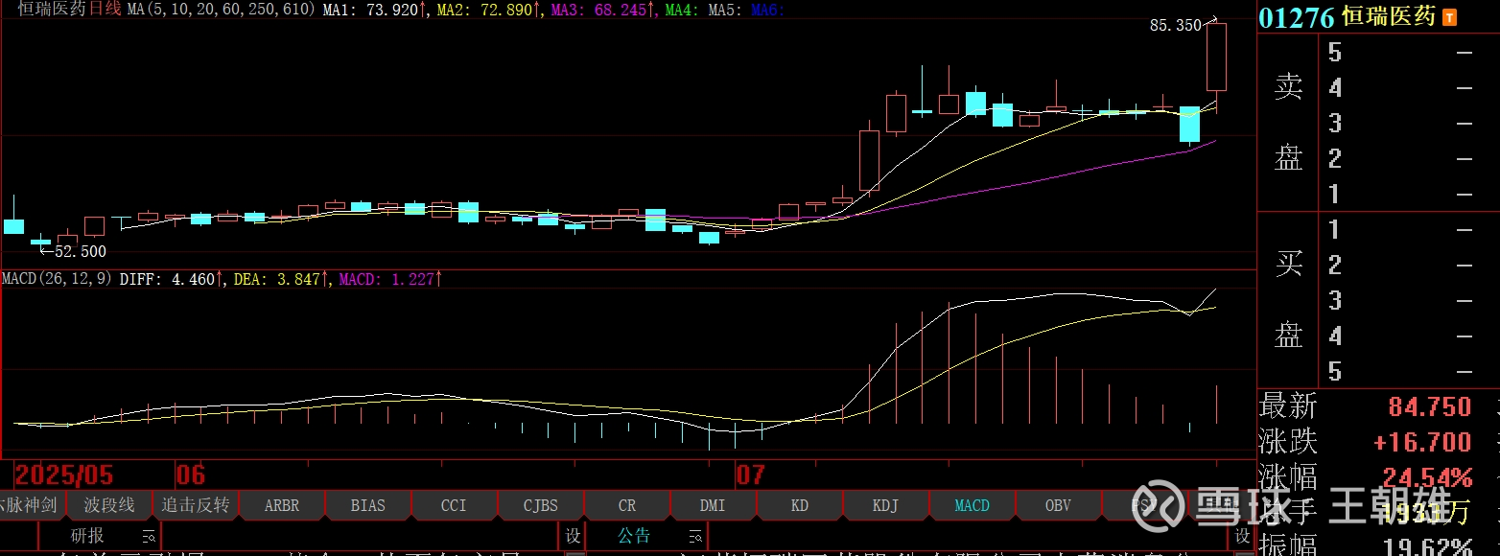Image resolution: width=1500 pixels, height=556 pixels.
Task: Switch to the 追击反转 indicator tab
Action: 196,505
